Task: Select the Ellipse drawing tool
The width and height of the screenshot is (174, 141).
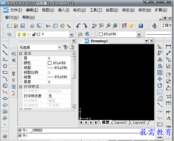Action: point(5,99)
